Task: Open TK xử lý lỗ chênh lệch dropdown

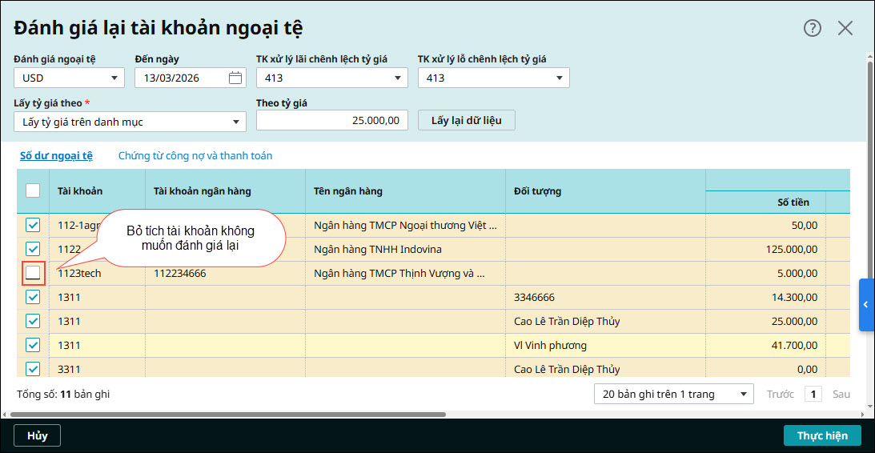Action: pos(493,78)
